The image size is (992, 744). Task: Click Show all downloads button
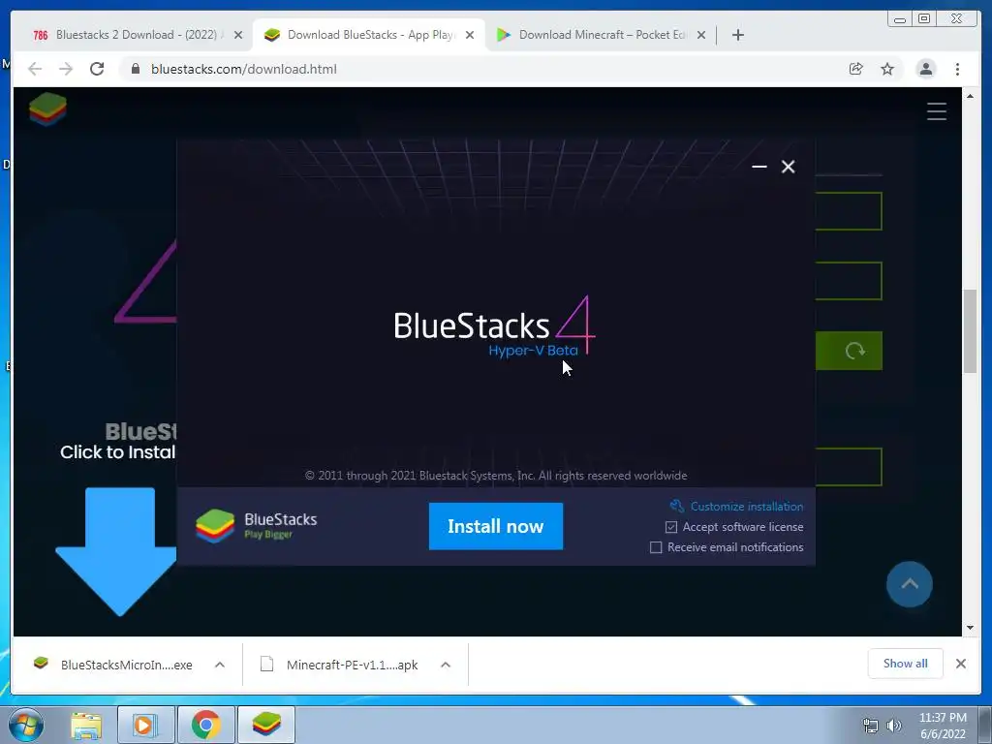(906, 663)
